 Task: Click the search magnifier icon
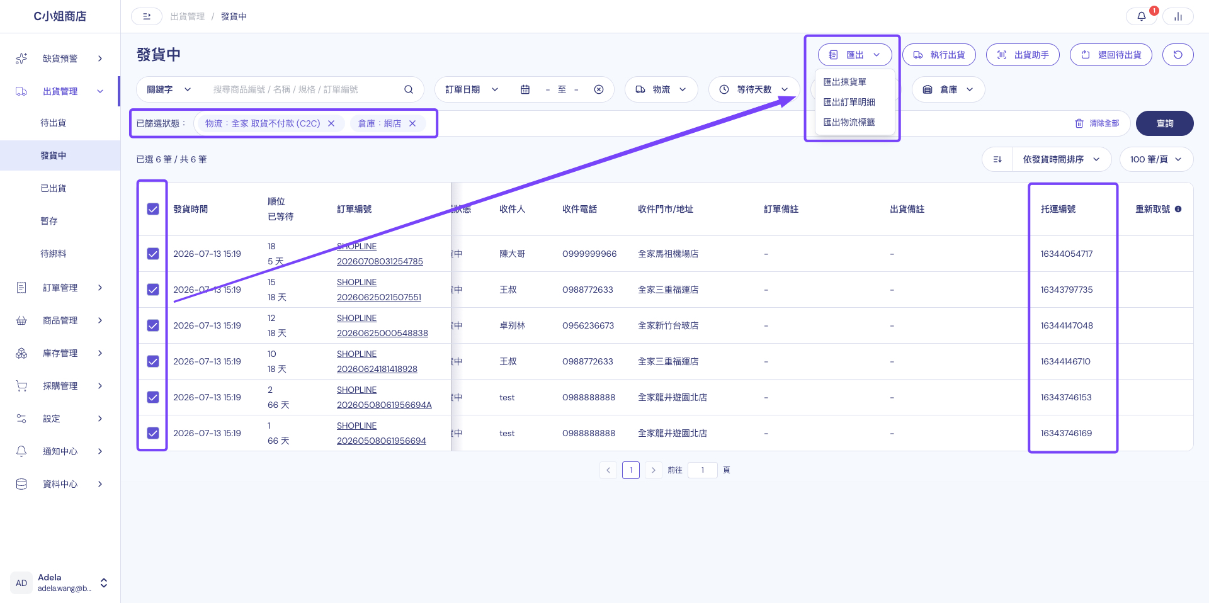(x=409, y=89)
